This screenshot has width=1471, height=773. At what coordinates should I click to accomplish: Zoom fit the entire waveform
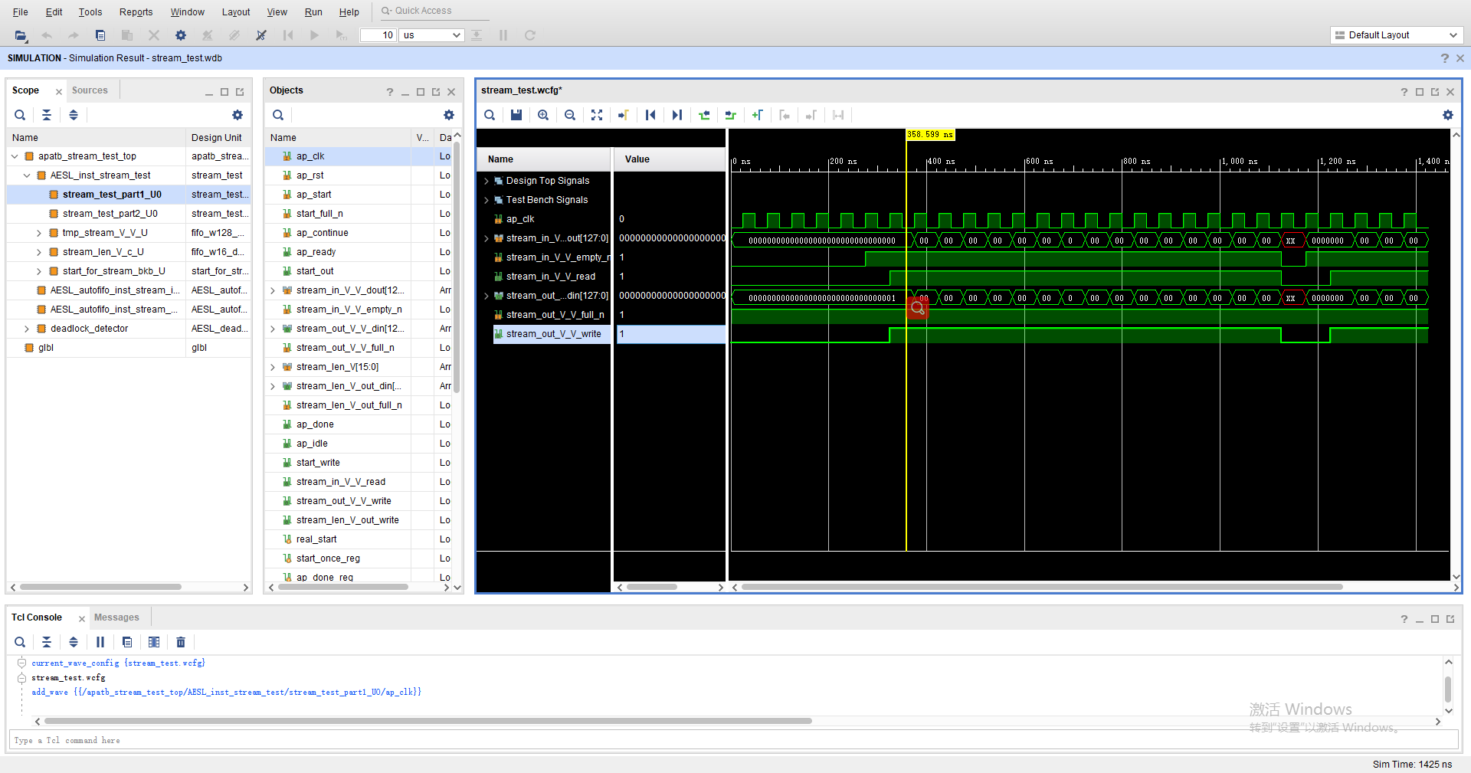(597, 115)
